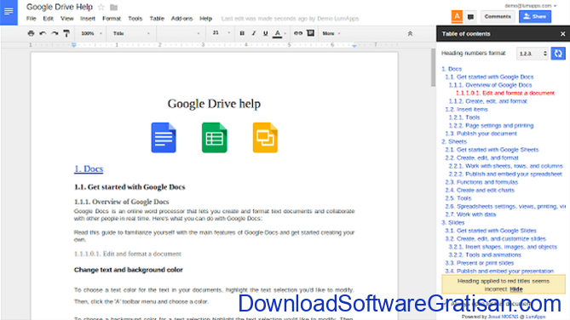Open the account email dropdown

[531, 6]
